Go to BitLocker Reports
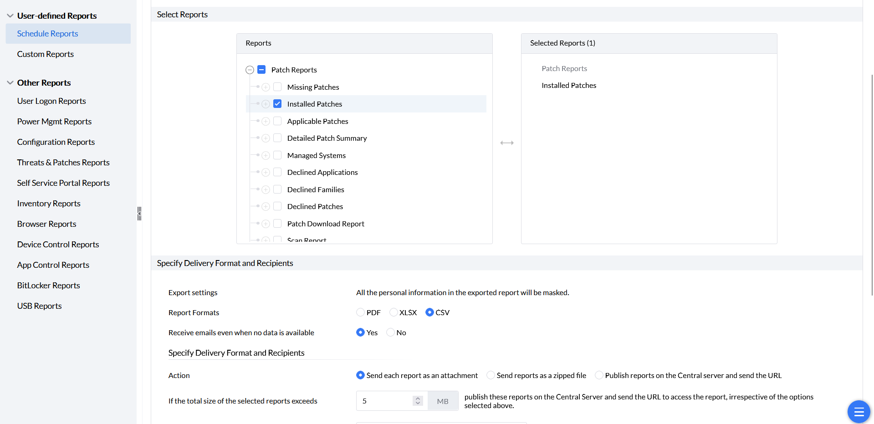 49,286
